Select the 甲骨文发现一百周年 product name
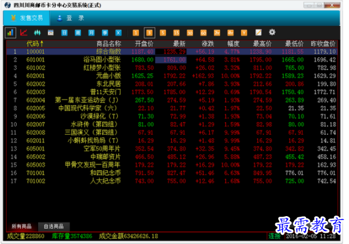The width and height of the screenshot is (349, 244). [93, 164]
